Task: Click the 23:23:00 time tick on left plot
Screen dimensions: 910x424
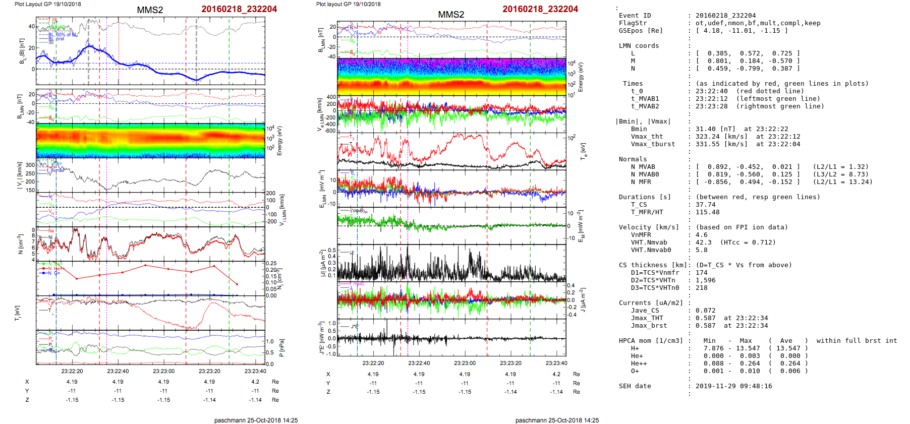Action: [164, 371]
